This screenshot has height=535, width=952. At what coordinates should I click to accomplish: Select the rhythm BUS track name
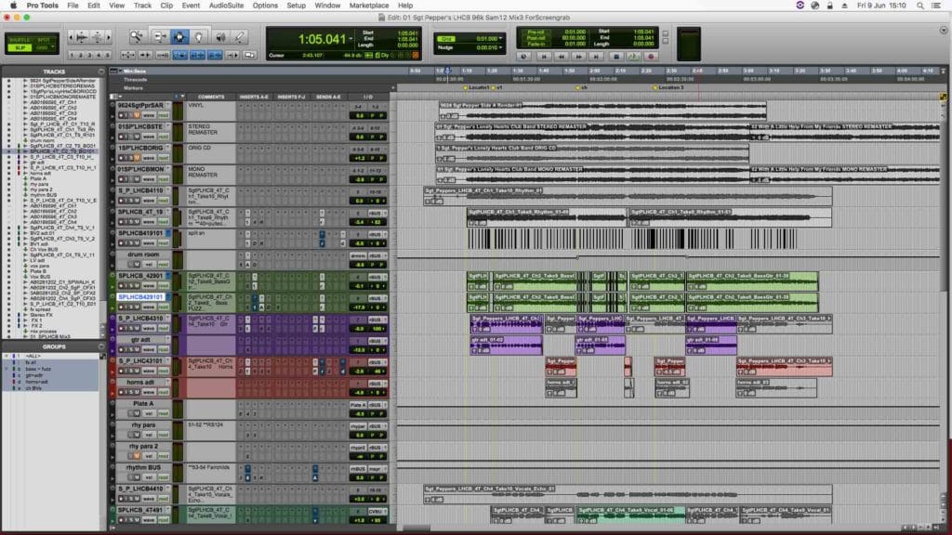pyautogui.click(x=143, y=468)
